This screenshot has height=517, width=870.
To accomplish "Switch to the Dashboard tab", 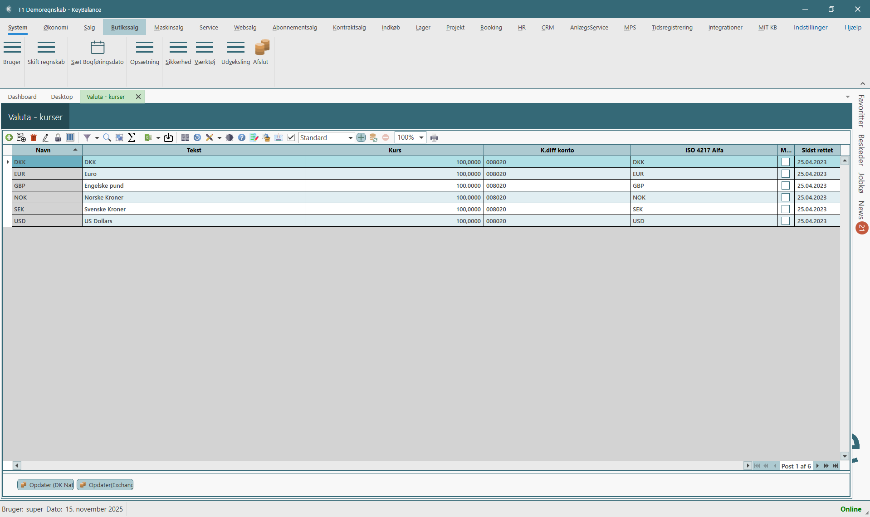I will [x=22, y=97].
